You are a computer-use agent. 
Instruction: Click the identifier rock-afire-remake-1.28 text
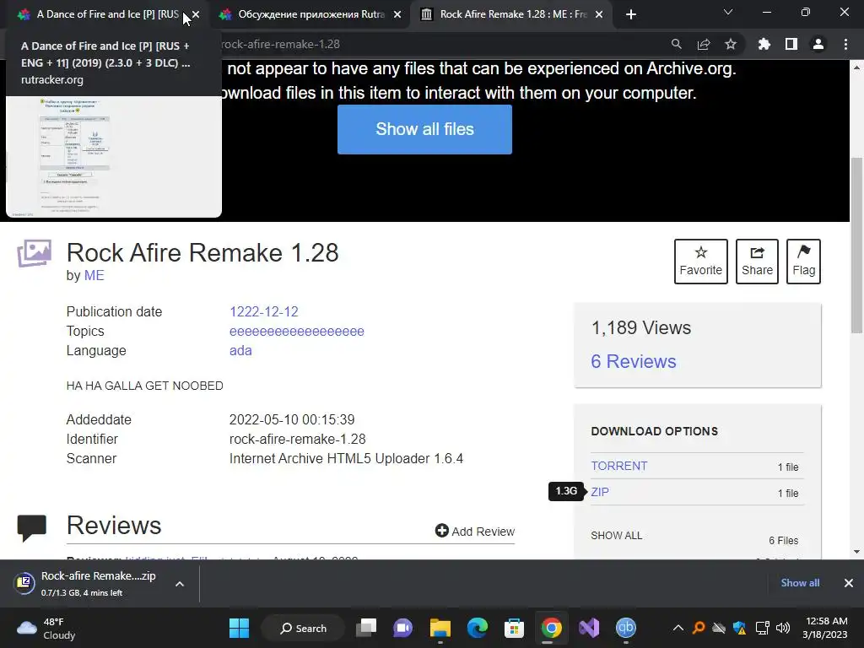tap(297, 439)
